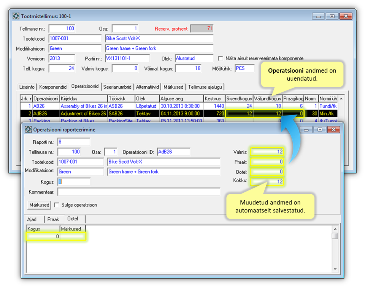Screen dimensions: 365x287
Task: Select the Operatsioonid tab
Action: 85,86
